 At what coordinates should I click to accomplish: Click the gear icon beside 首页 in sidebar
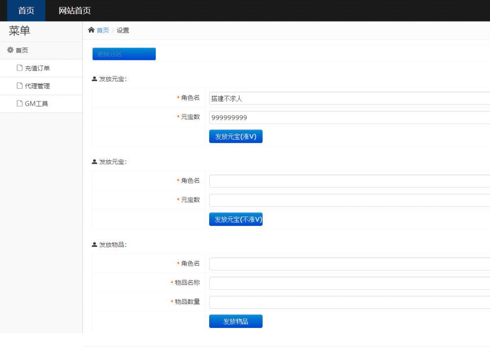pos(10,50)
